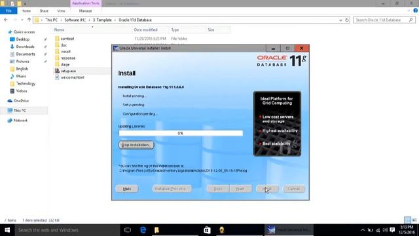Viewport: 419px width, 236px height.
Task: Open the asmtool folder
Action: click(x=67, y=39)
